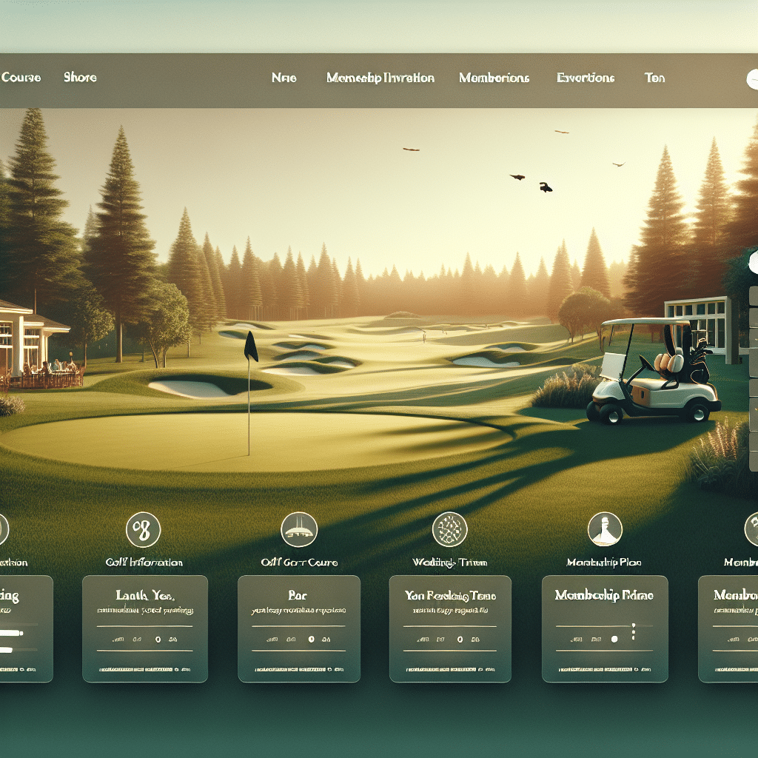This screenshot has height=758, width=758.
Task: Click the partial circular icon at far right of icon row
Action: [x=751, y=529]
